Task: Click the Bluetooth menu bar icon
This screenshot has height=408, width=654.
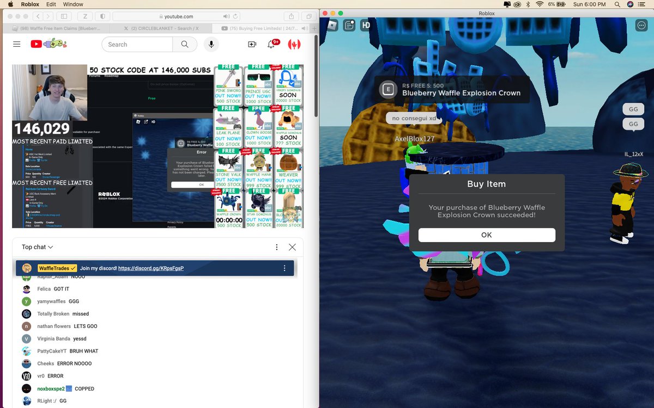Action: click(529, 4)
